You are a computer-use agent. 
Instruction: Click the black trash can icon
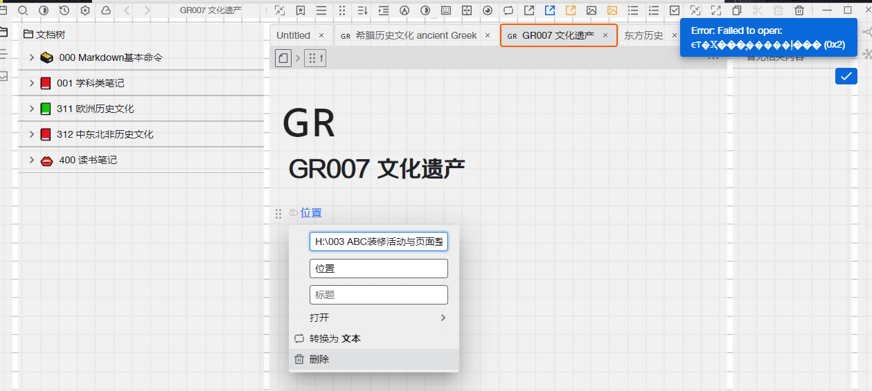pyautogui.click(x=799, y=10)
